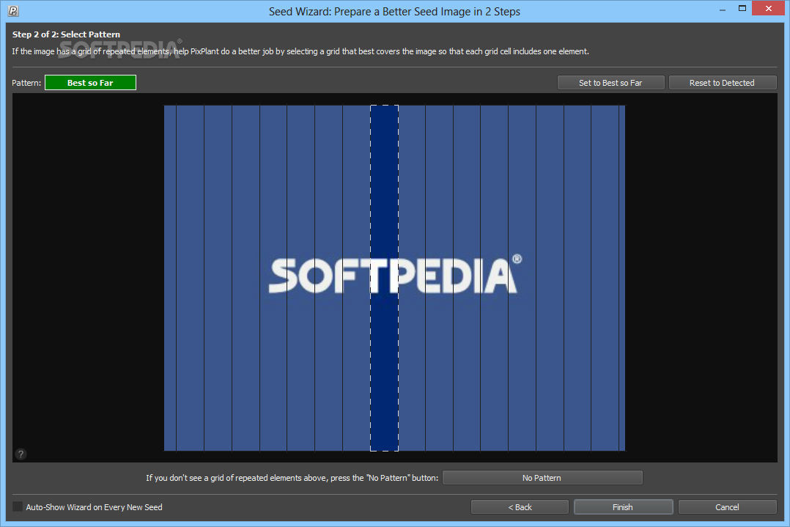The image size is (790, 527).
Task: Click the question mark help icon
Action: click(x=21, y=454)
